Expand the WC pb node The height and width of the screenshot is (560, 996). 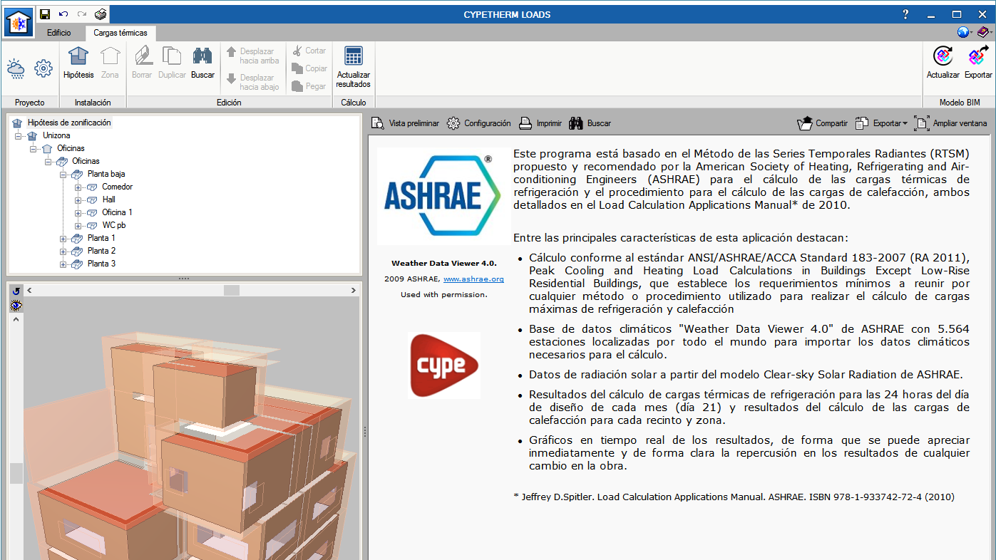pos(78,225)
